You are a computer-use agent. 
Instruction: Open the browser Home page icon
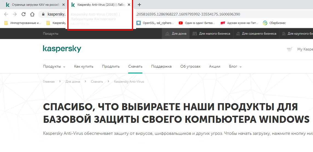32,14
